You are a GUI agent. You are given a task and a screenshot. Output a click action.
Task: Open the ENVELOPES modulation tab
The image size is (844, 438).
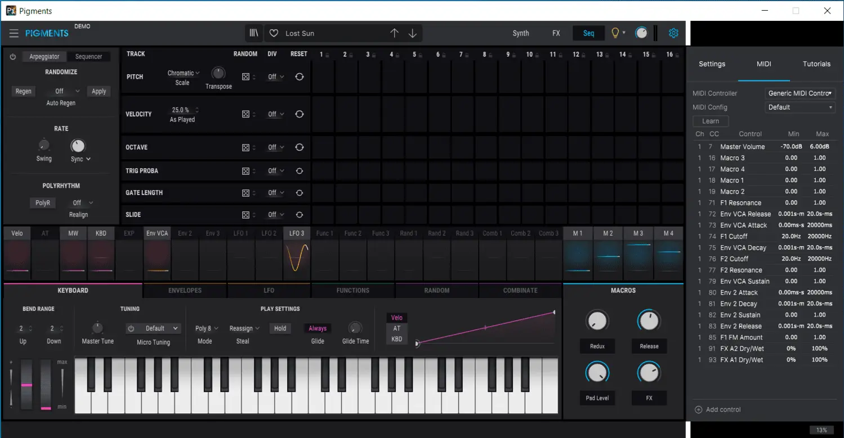[185, 291]
